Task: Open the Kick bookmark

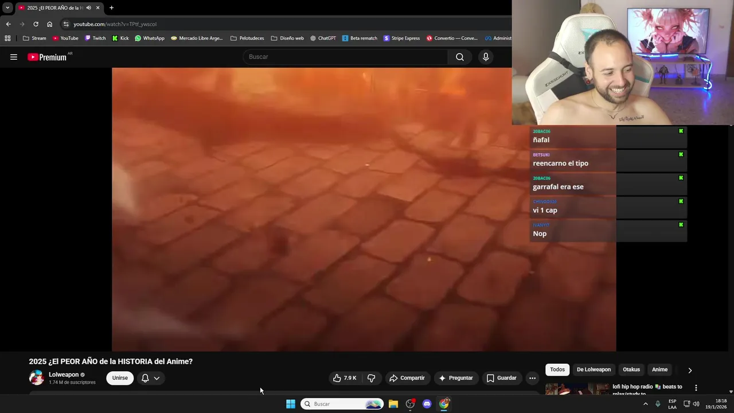Action: pyautogui.click(x=120, y=38)
